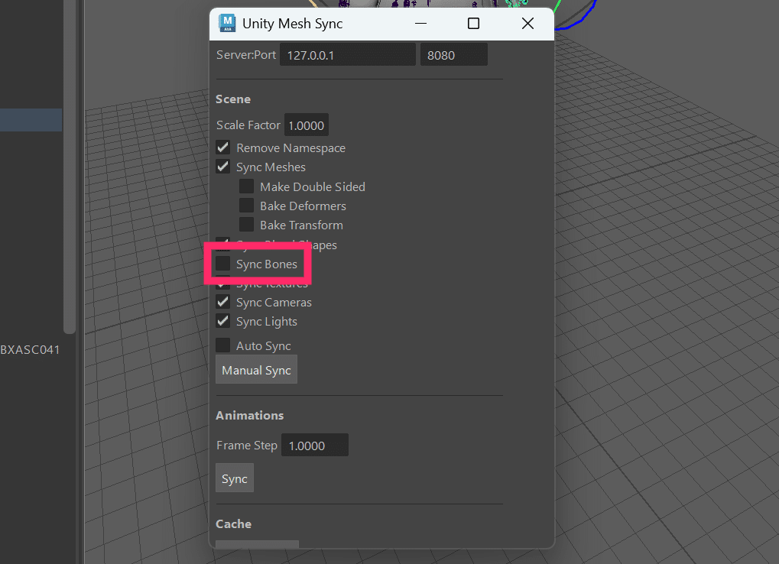Click the Unity Mesh Sync title bar icon
This screenshot has width=779, height=564.
(226, 23)
